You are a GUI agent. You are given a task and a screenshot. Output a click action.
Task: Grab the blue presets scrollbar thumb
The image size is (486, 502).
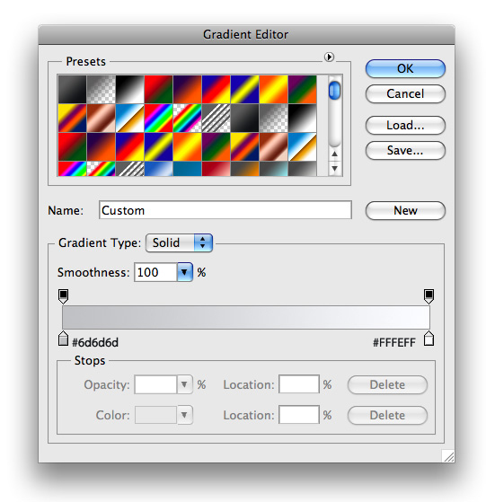point(334,91)
